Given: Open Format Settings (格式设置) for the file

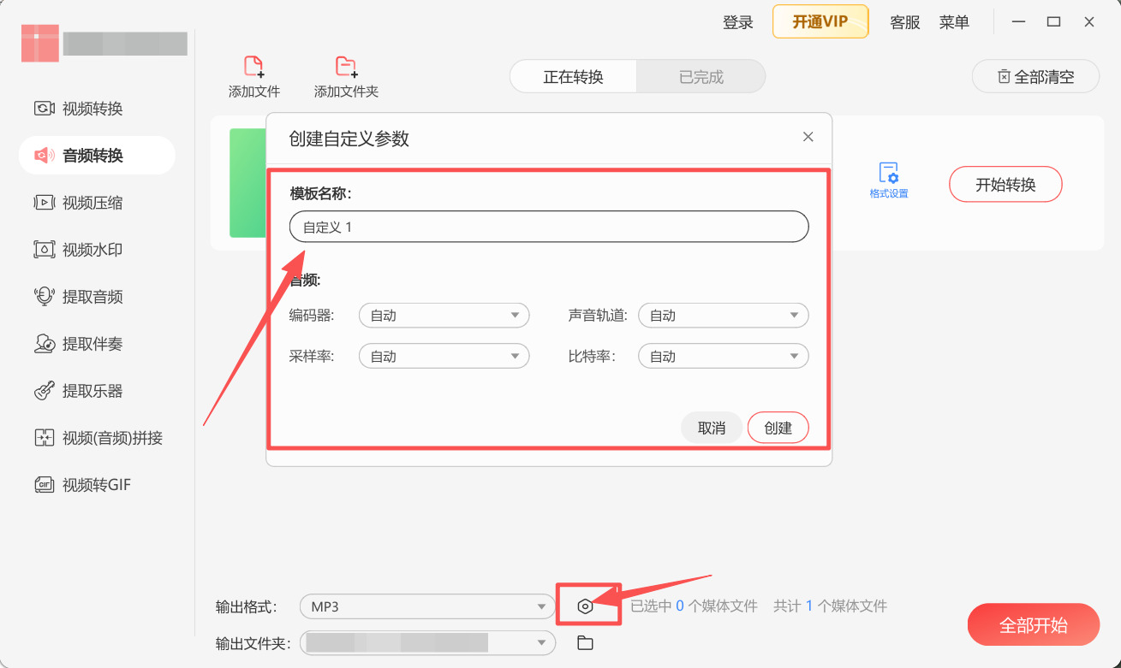Looking at the screenshot, I should pos(889,180).
